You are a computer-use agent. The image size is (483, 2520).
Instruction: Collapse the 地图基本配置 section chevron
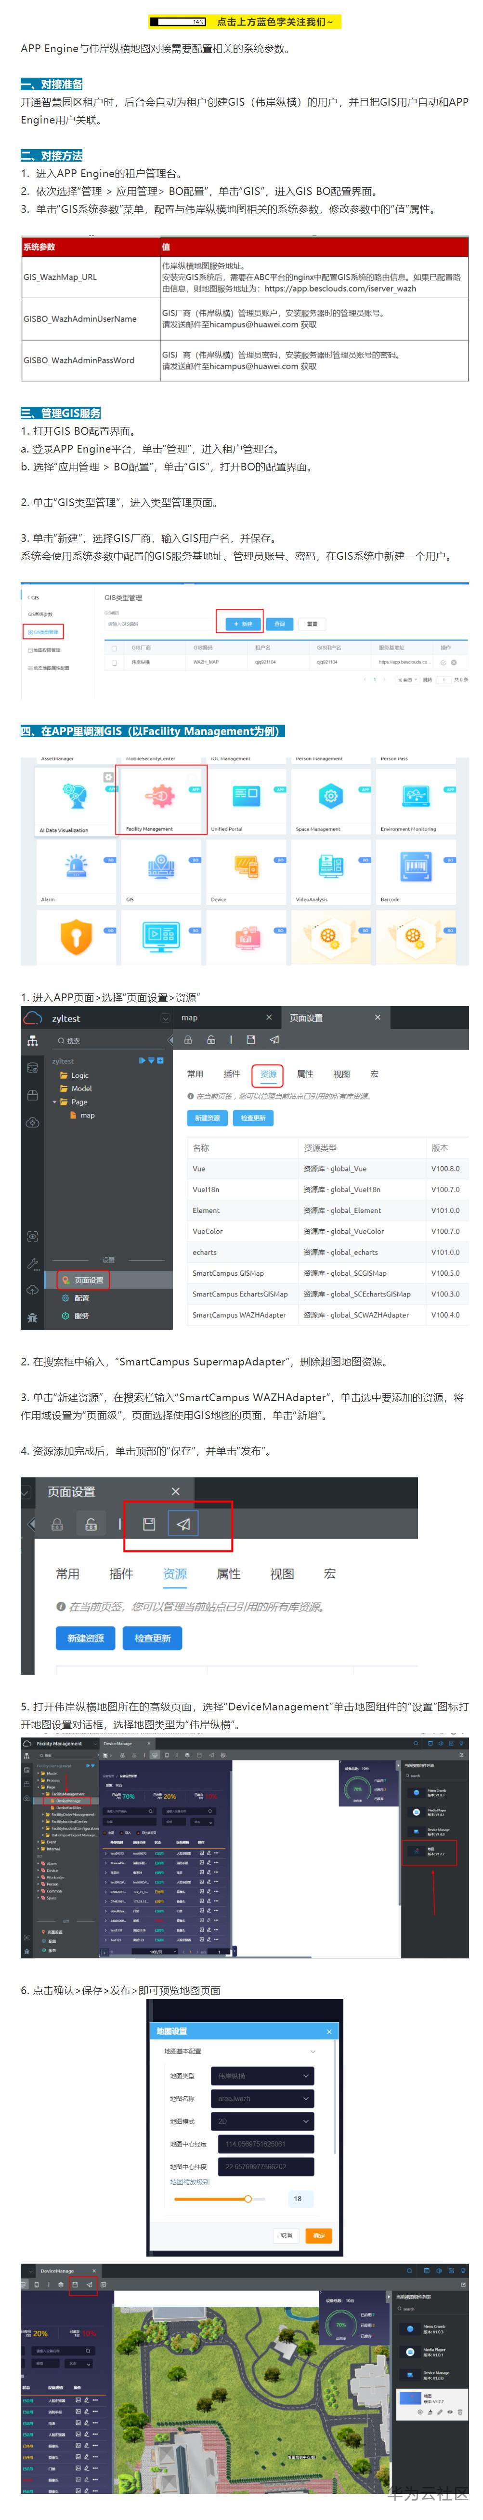point(313,2052)
